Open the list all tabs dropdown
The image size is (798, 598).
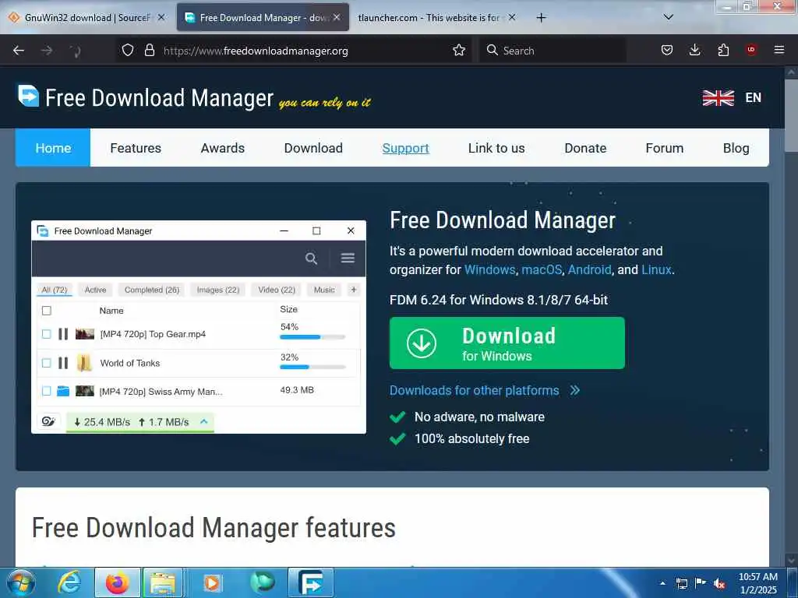[669, 17]
